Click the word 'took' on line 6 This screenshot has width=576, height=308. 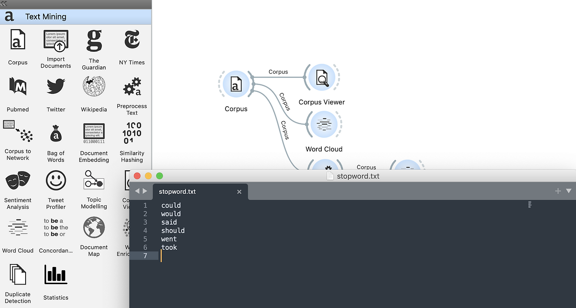[169, 247]
